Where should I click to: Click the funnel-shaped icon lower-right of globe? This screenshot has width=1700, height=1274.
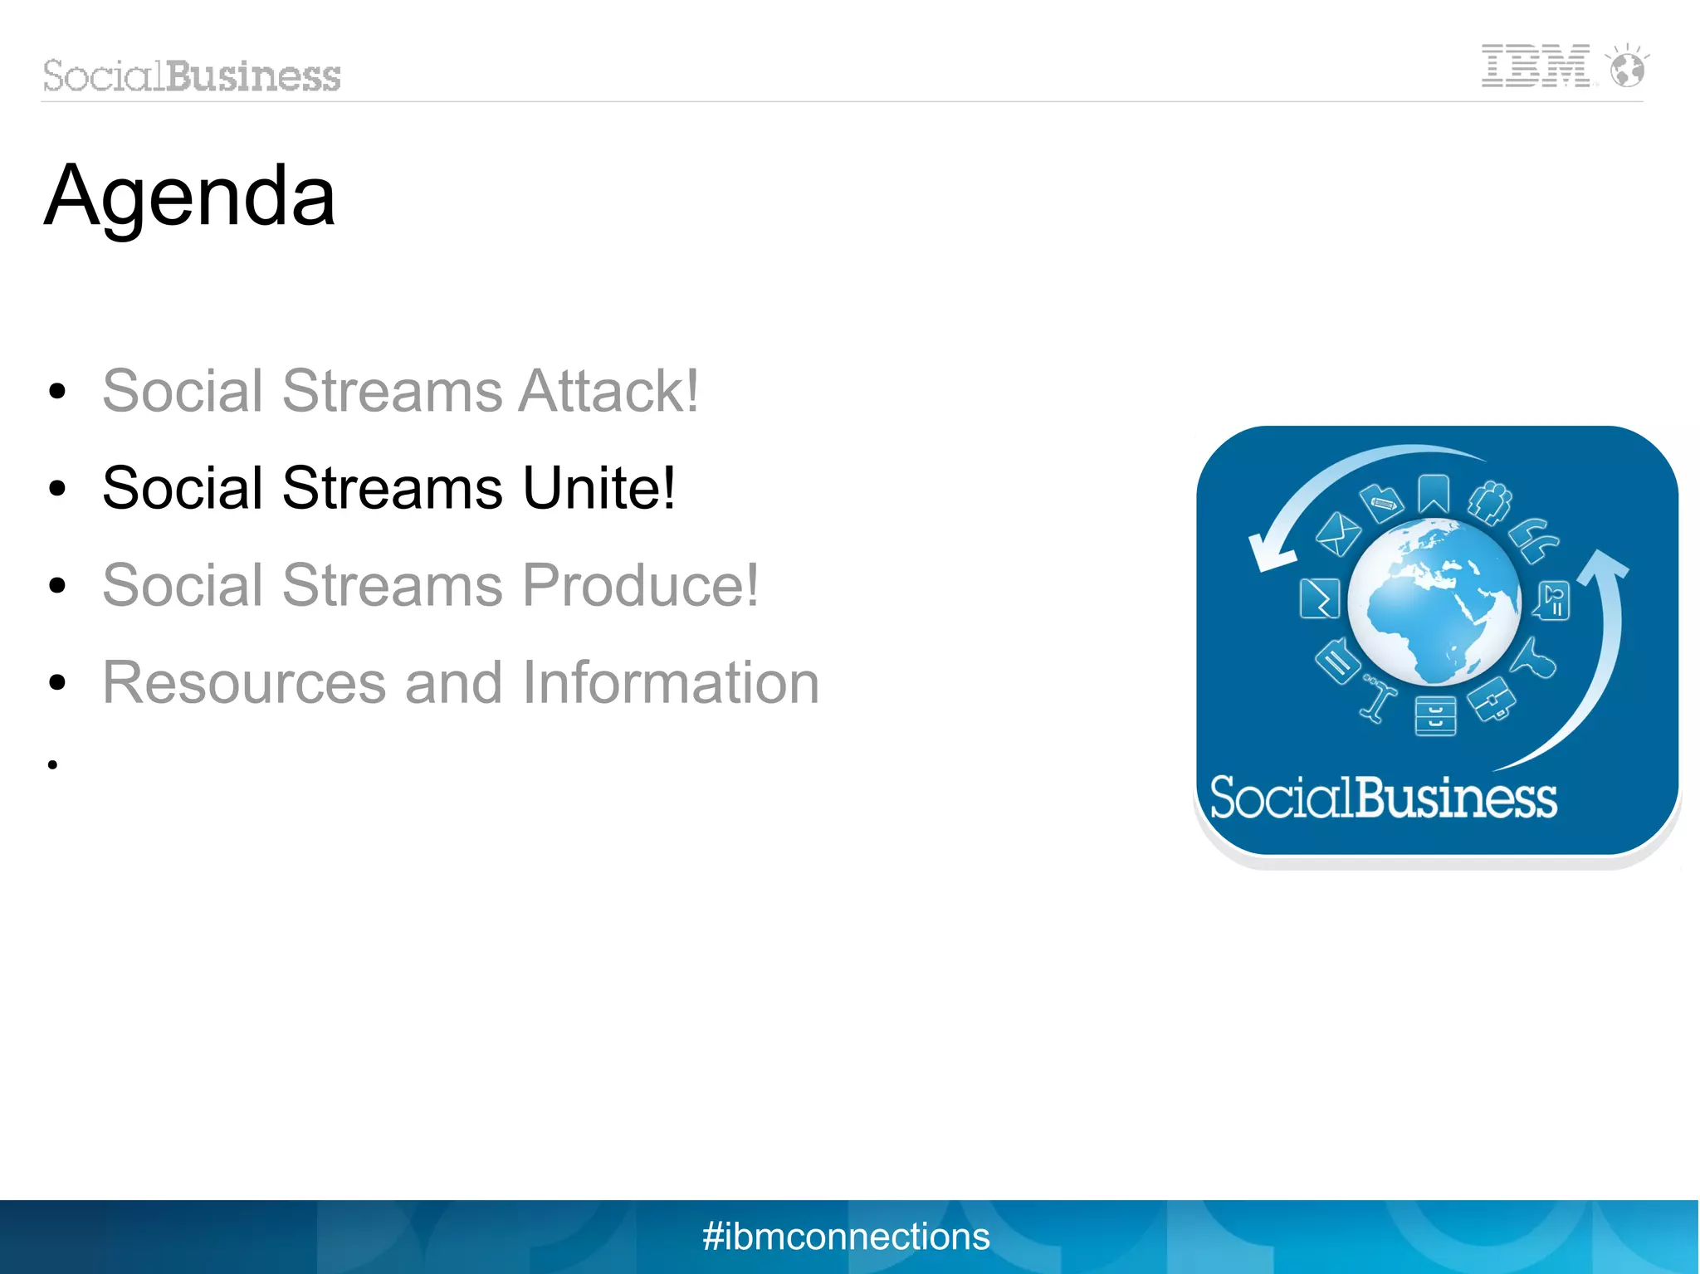(1533, 659)
